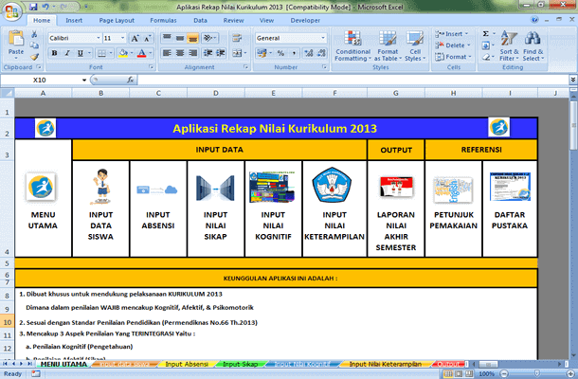The image size is (578, 379).
Task: Open the font size 11 dropdown
Action: pyautogui.click(x=123, y=38)
